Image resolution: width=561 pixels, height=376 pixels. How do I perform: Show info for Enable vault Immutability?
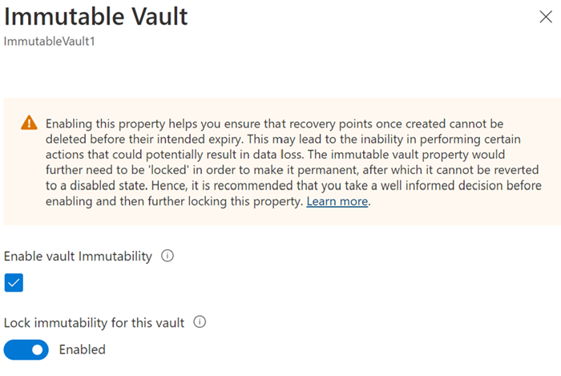pyautogui.click(x=167, y=257)
